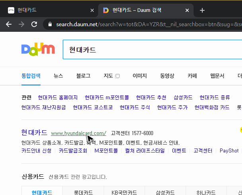The height and width of the screenshot is (195, 242).
Task: Select the 삼성카드 ad tab
Action: [165, 191]
